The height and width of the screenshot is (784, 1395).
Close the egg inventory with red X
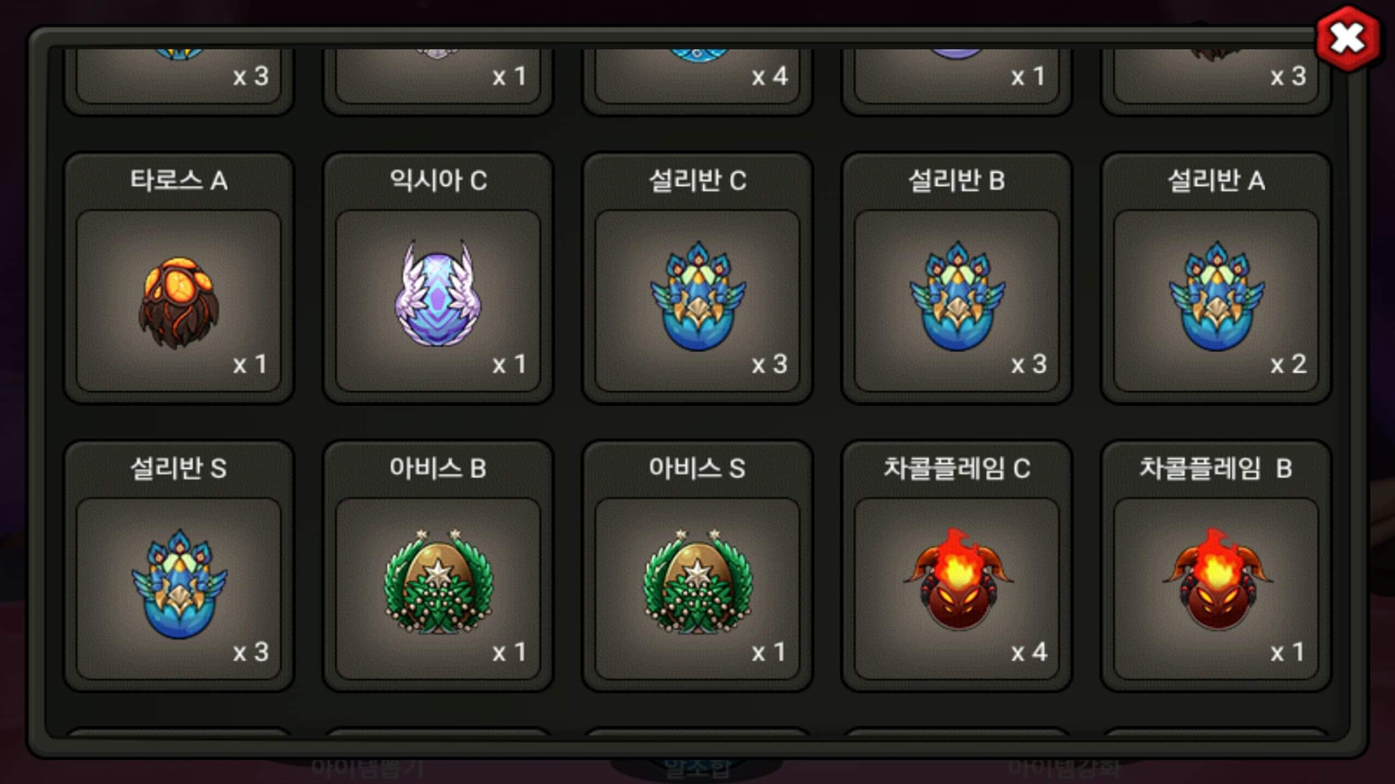click(x=1348, y=39)
